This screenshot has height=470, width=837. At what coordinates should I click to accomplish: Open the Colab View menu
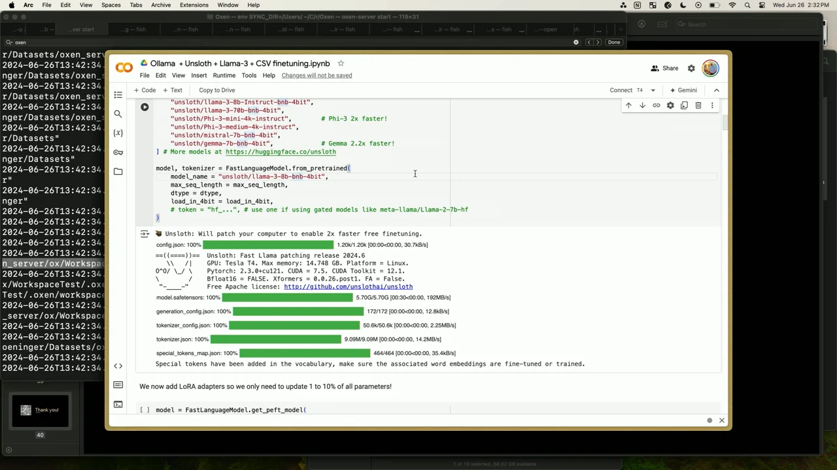[x=178, y=75]
